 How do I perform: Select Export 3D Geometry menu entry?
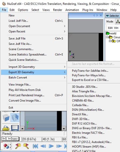pyautogui.click(x=34, y=72)
